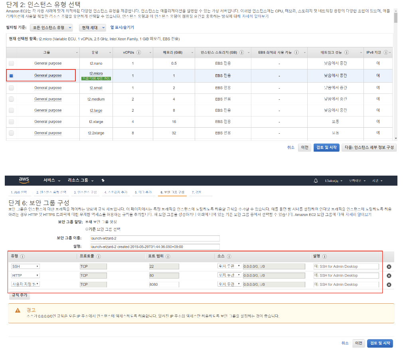Open the 현재 세대 generation dropdown

[x=92, y=28]
